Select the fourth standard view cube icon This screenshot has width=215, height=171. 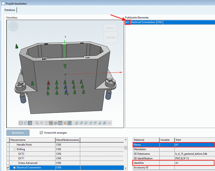click(x=91, y=123)
